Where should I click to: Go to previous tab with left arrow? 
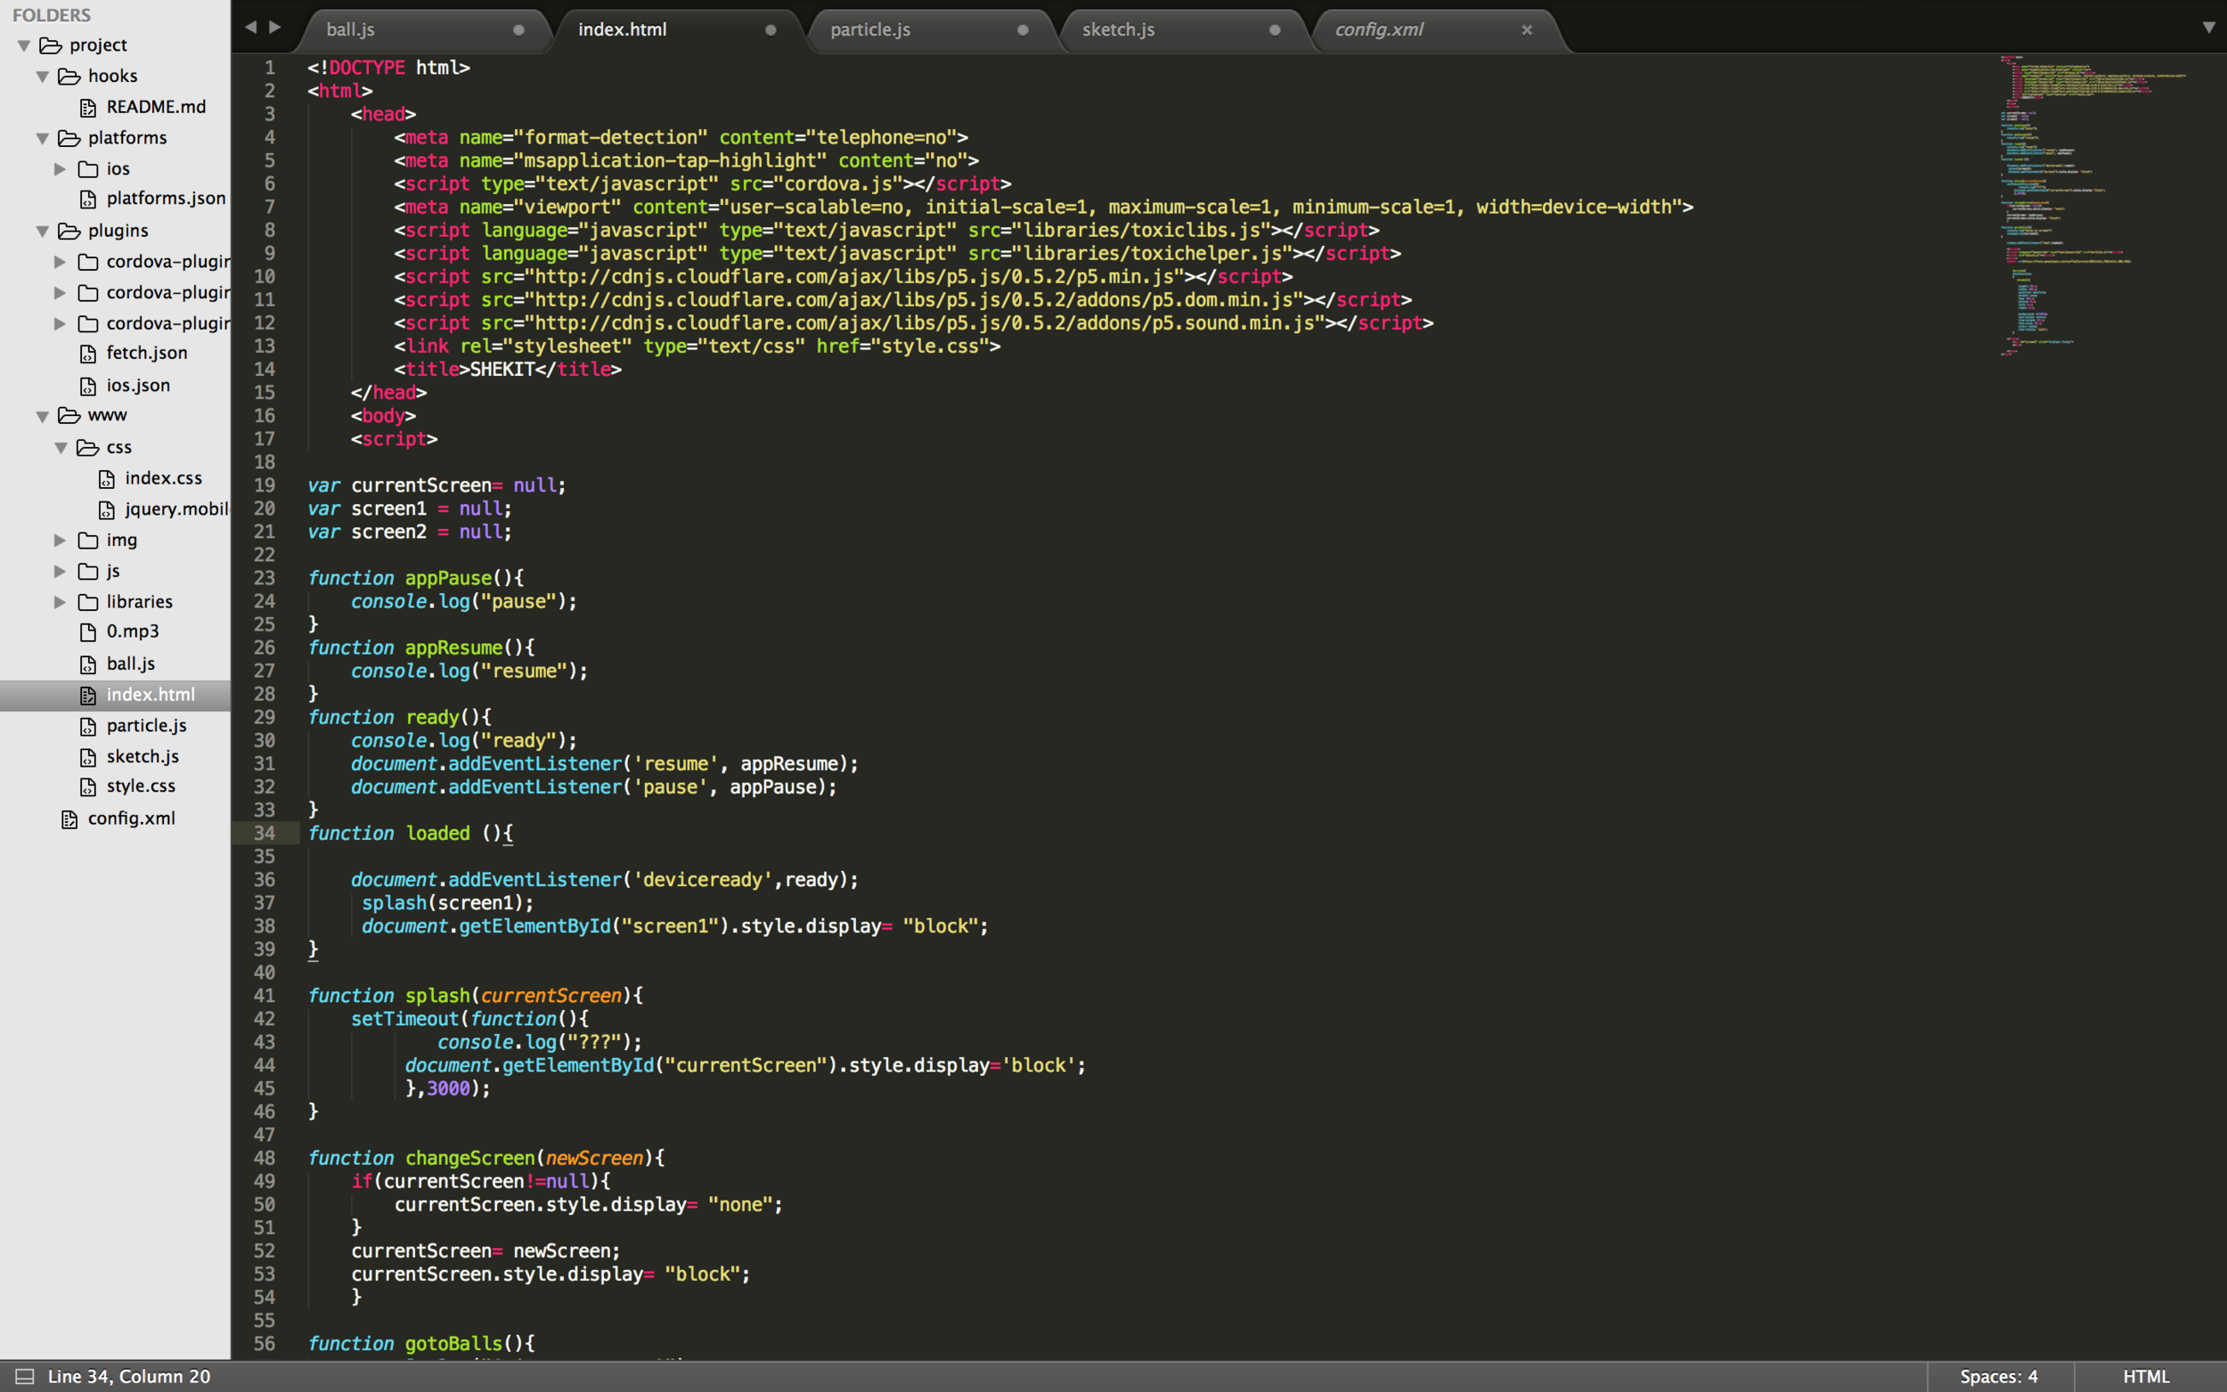click(250, 28)
